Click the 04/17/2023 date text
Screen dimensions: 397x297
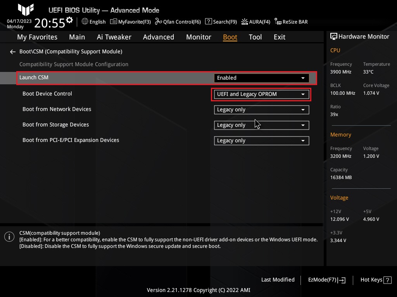coord(19,21)
